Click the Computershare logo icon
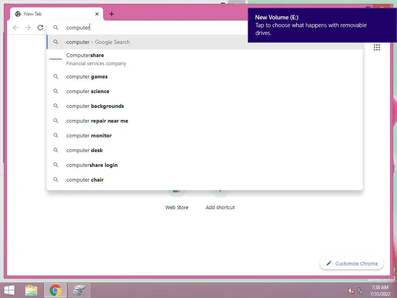This screenshot has height=298, width=397. tap(56, 59)
